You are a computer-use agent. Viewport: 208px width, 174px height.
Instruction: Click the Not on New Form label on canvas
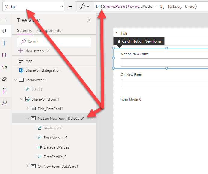[x=134, y=54]
